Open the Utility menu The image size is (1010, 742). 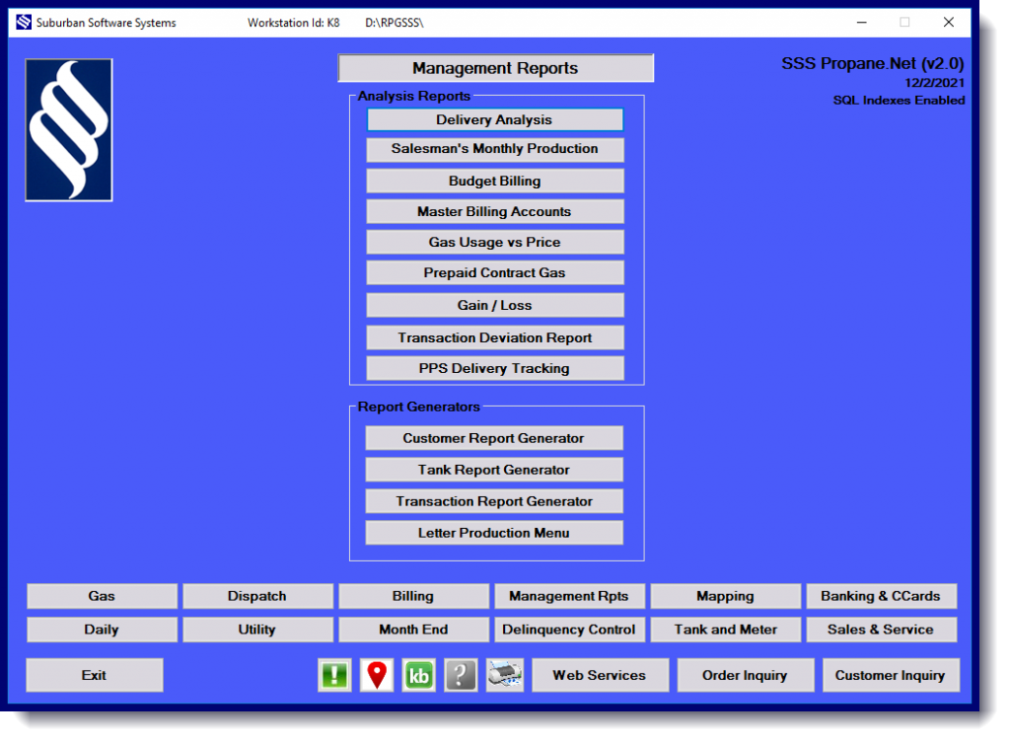coord(257,630)
